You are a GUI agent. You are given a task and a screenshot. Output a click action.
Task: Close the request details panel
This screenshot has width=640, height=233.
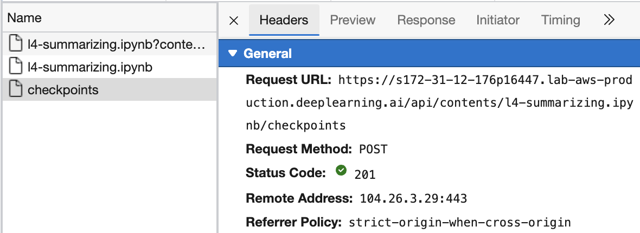[x=234, y=21]
